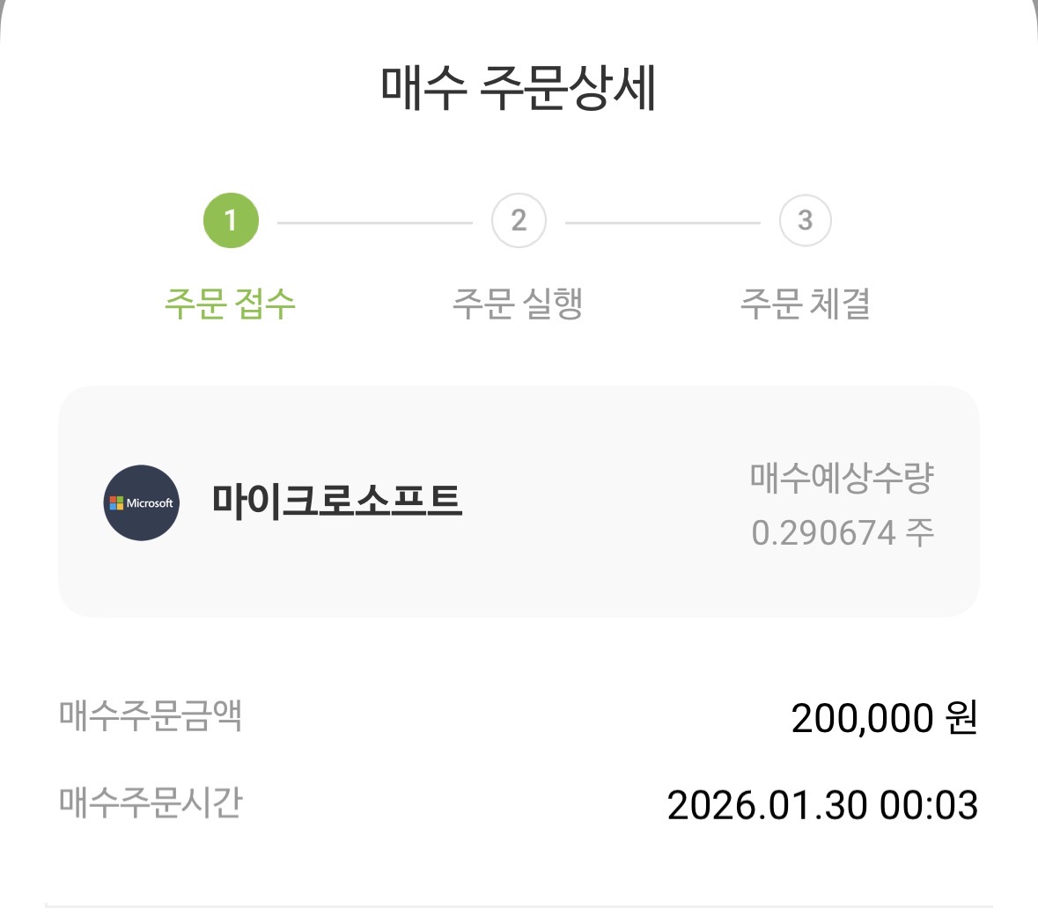Click the 매수 주문상세 page title

coord(519,88)
